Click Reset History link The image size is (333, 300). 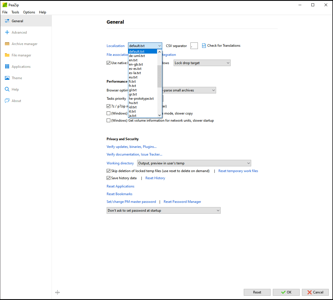pos(155,178)
